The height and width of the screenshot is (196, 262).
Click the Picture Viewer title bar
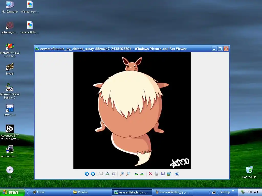pyautogui.click(x=132, y=49)
